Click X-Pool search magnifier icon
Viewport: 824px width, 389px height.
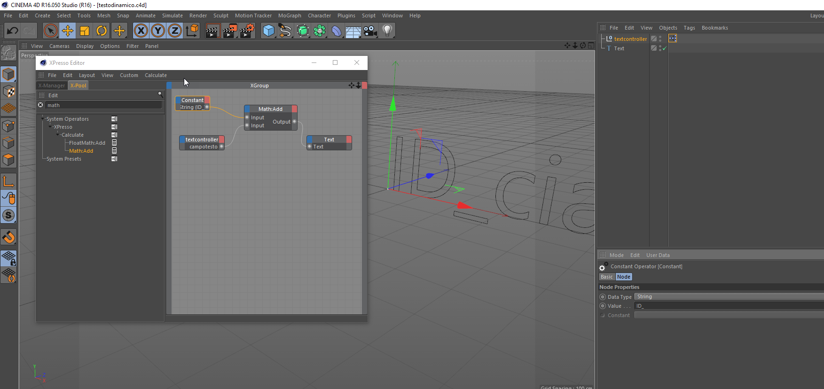tap(160, 95)
